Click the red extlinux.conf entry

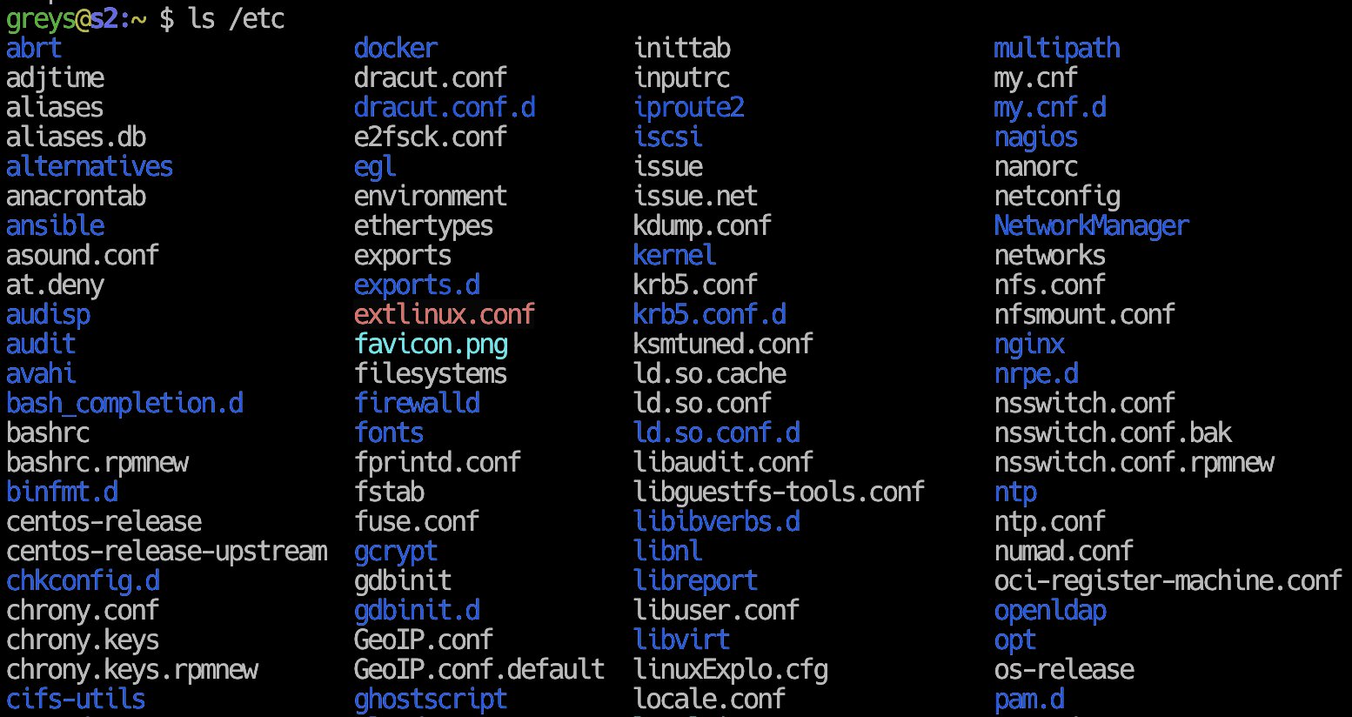pyautogui.click(x=445, y=314)
